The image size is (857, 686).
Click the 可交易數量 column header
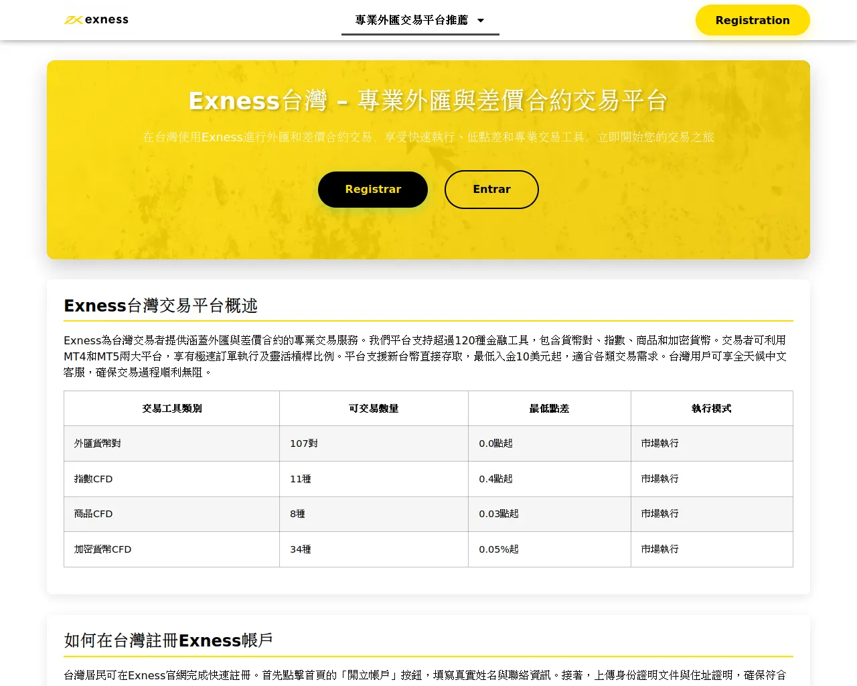pyautogui.click(x=374, y=409)
